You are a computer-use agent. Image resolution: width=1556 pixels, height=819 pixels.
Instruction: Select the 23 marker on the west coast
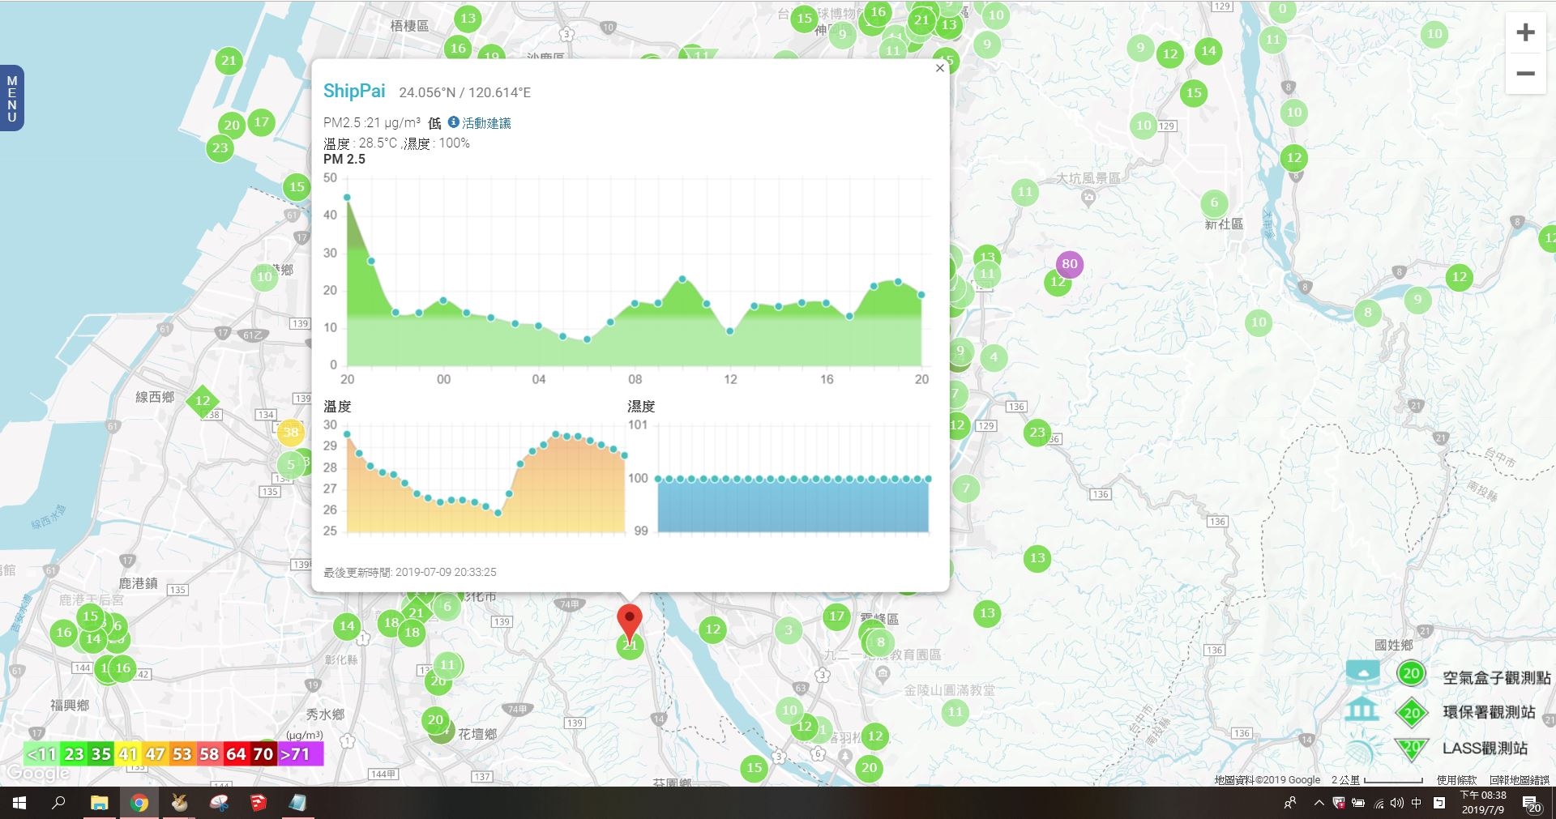(x=220, y=148)
